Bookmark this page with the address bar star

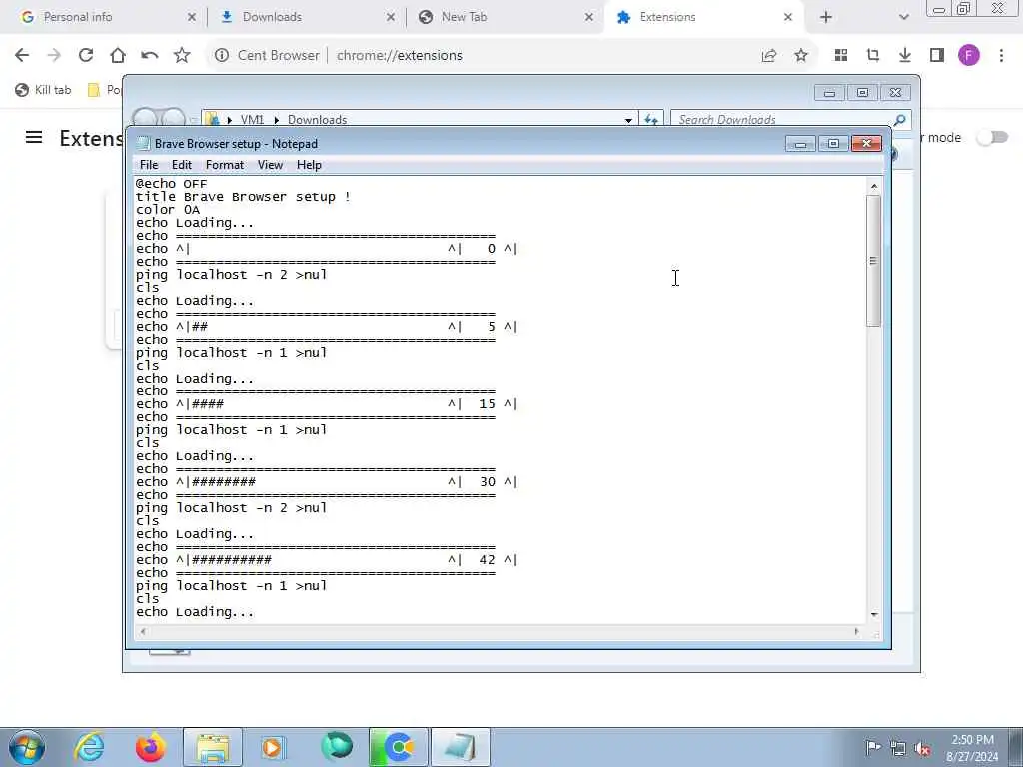point(801,56)
